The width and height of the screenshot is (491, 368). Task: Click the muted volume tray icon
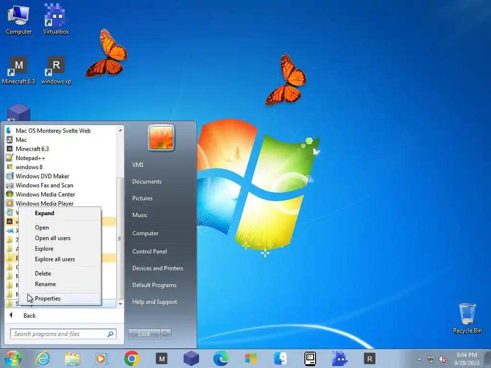(x=443, y=359)
